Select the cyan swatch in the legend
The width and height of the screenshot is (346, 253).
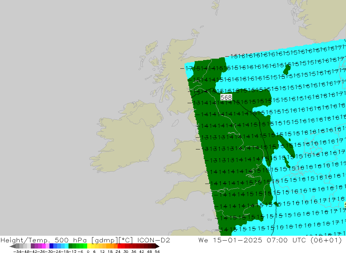66,246
